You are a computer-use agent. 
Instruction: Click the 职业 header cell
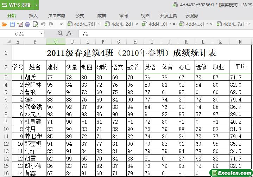coord(220,67)
